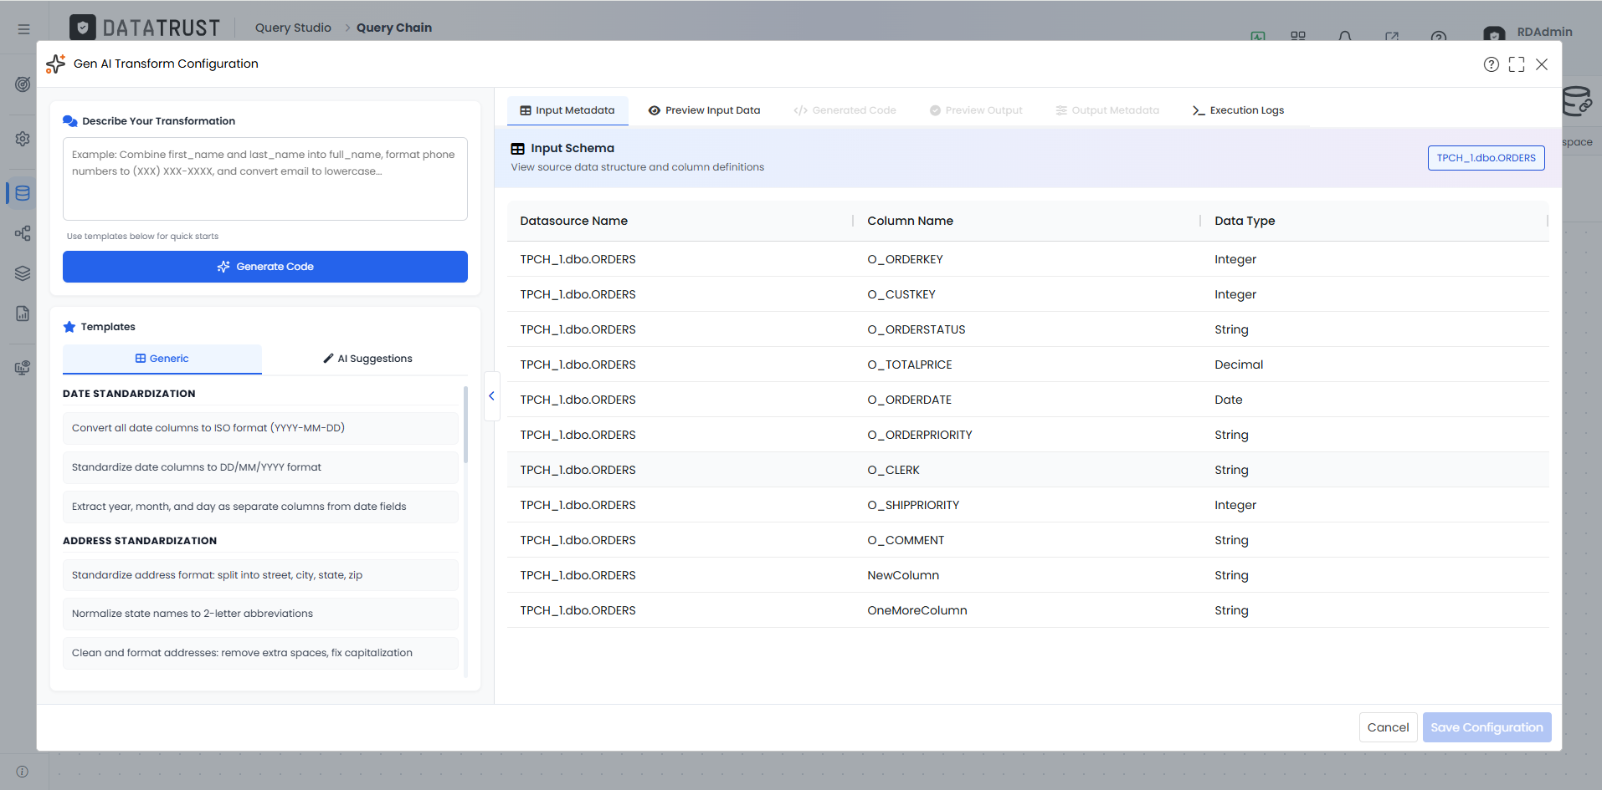
Task: Select the Generic templates tab
Action: tap(162, 359)
